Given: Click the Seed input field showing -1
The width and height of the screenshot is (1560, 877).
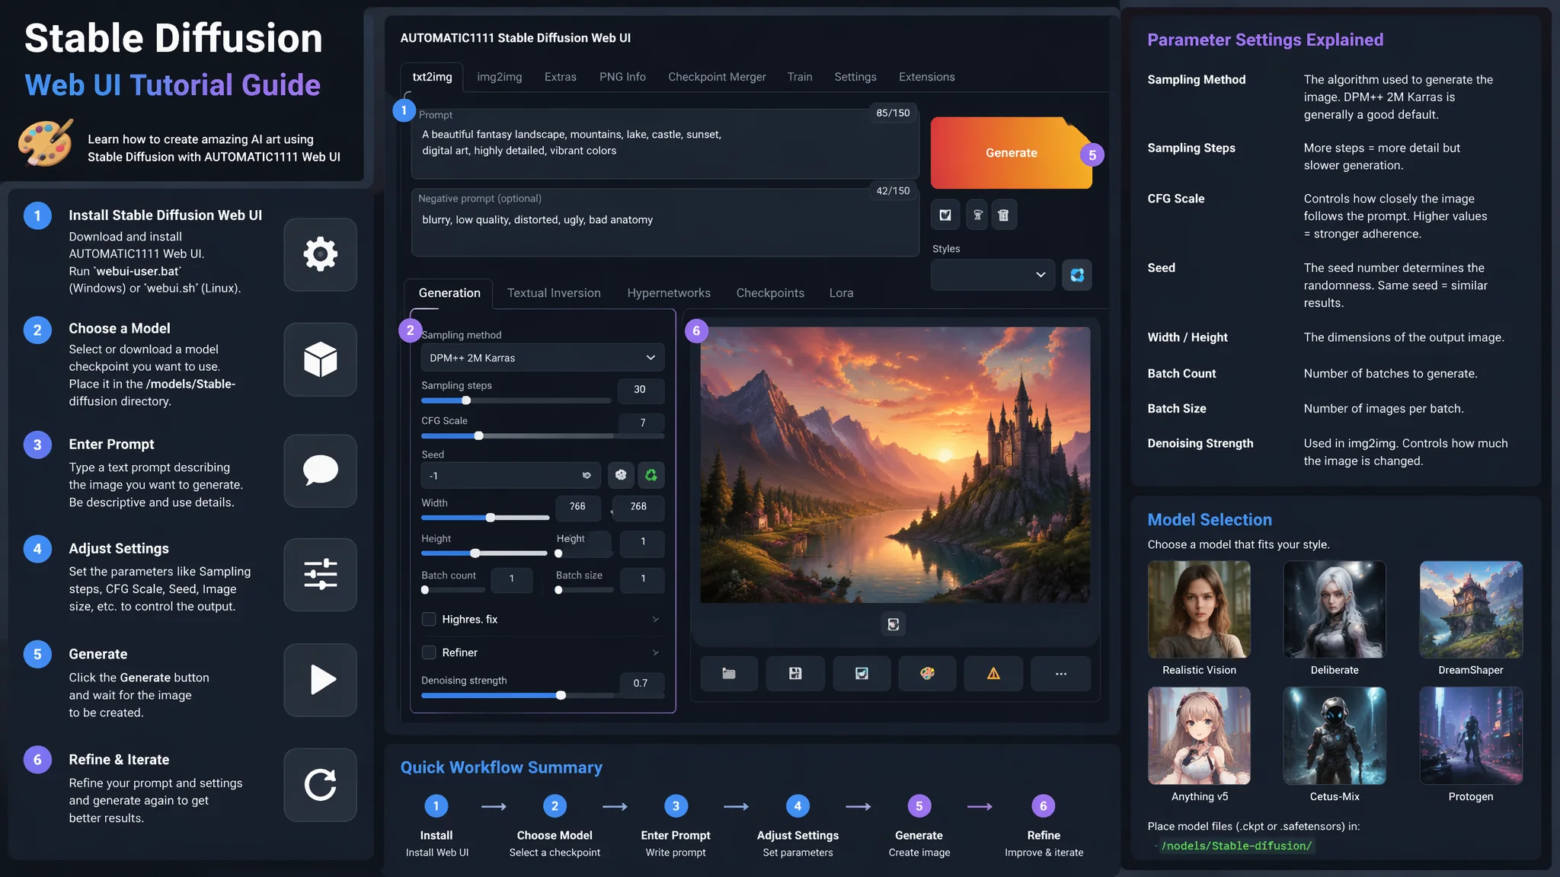Looking at the screenshot, I should [x=510, y=476].
